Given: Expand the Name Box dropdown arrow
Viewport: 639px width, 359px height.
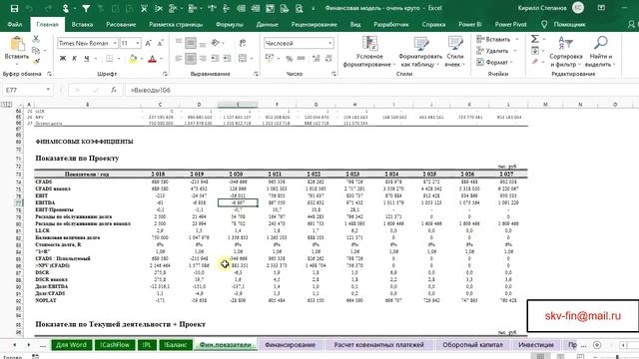Looking at the screenshot, I should [48, 90].
